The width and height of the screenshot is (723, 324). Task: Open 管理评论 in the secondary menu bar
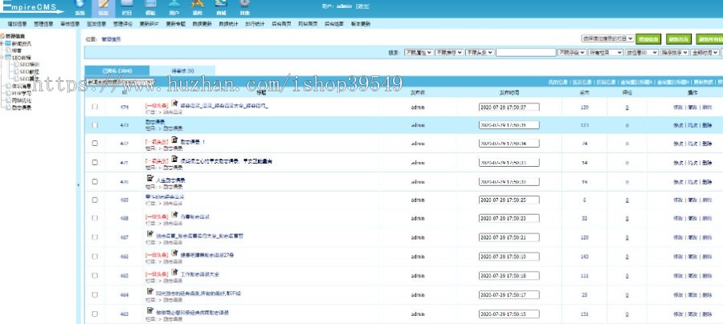[x=123, y=24]
